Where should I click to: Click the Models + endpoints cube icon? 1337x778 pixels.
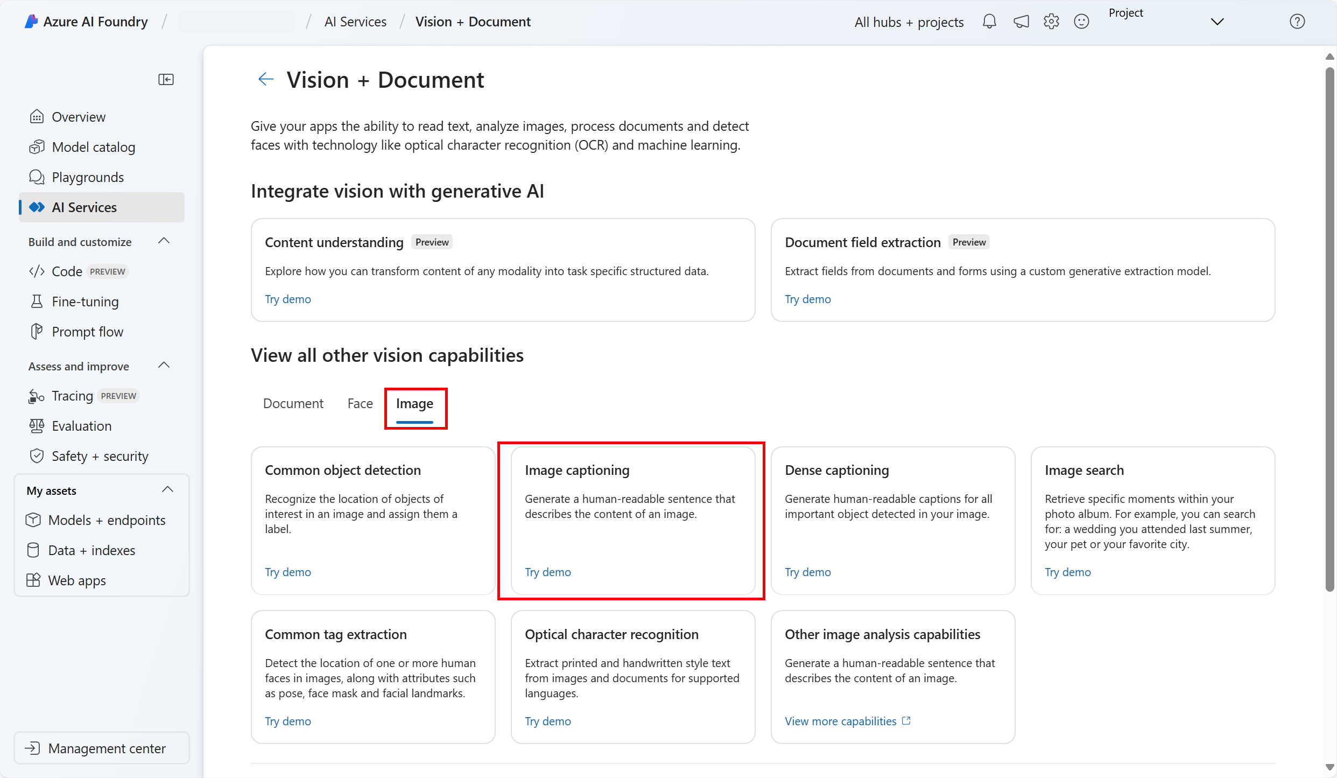click(33, 520)
